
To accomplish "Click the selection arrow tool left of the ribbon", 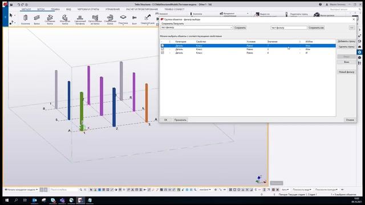I will (11, 15).
